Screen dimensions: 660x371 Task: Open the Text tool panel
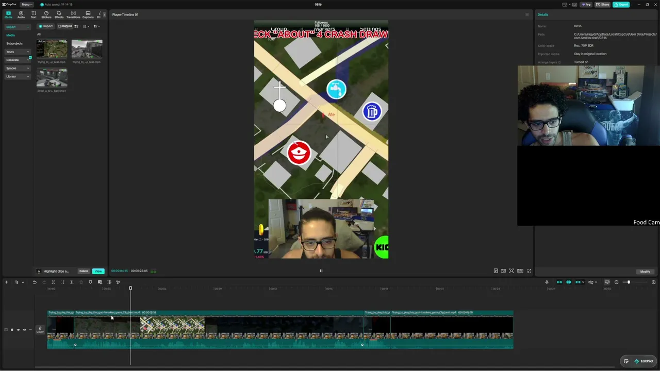pyautogui.click(x=34, y=14)
